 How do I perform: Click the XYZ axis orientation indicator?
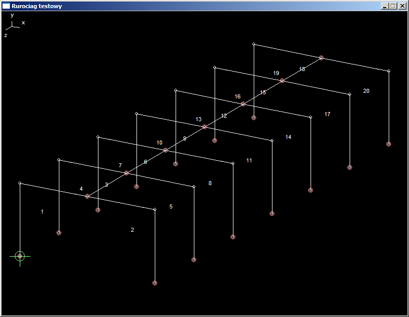12,26
